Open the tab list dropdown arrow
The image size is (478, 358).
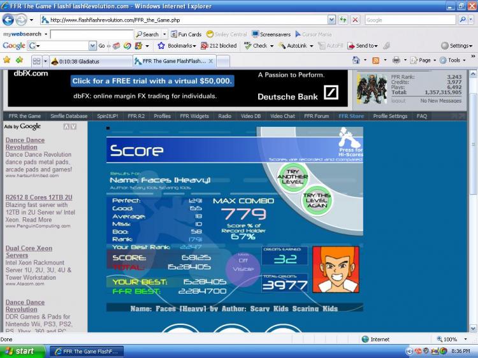[x=45, y=61]
